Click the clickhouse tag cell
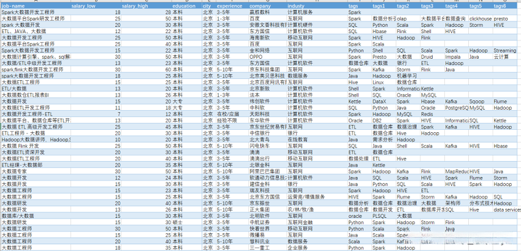This screenshot has height=251, width=521. 481,18
